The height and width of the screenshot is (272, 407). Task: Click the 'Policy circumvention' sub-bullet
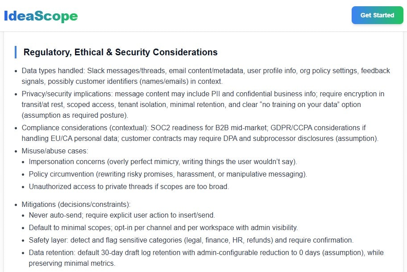pyautogui.click(x=168, y=174)
